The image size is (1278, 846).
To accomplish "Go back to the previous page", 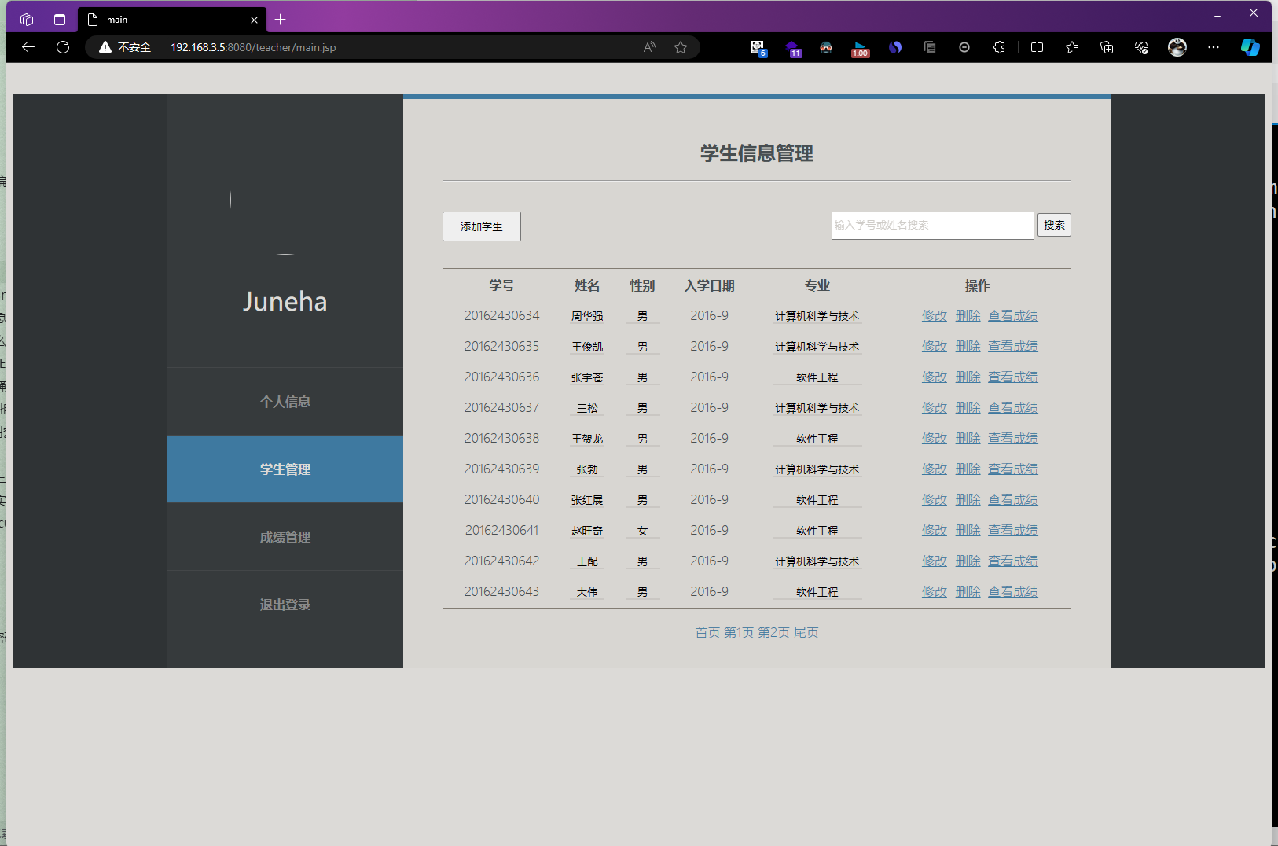I will coord(28,47).
